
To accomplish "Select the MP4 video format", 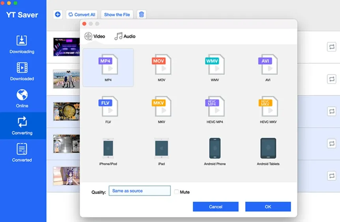I will (x=108, y=68).
